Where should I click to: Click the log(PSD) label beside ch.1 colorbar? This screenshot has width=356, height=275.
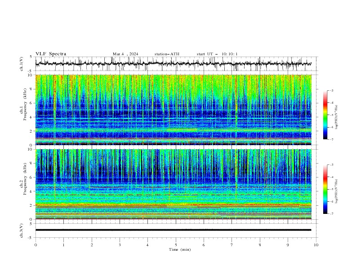click(x=337, y=117)
